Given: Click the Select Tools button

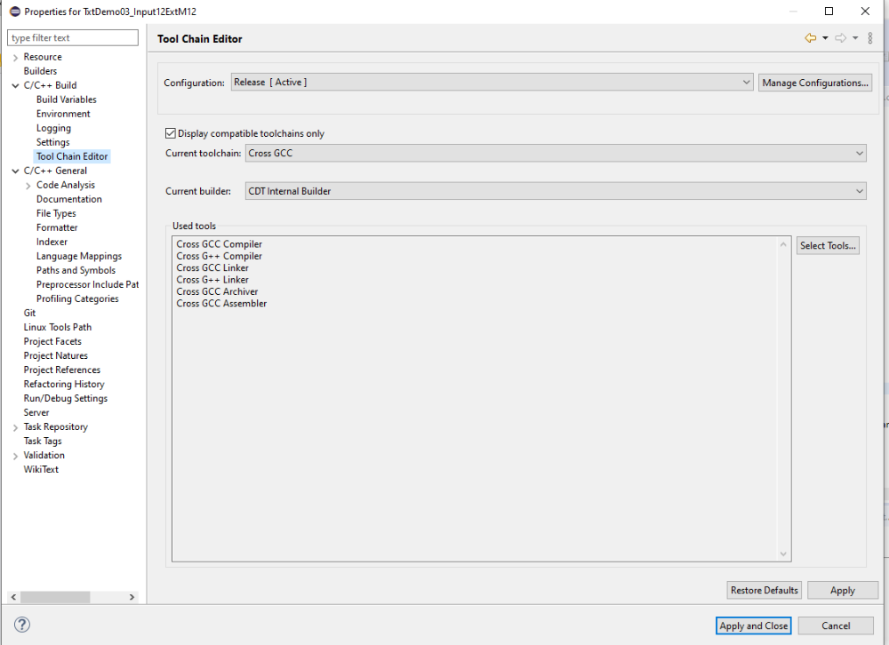Looking at the screenshot, I should [828, 245].
